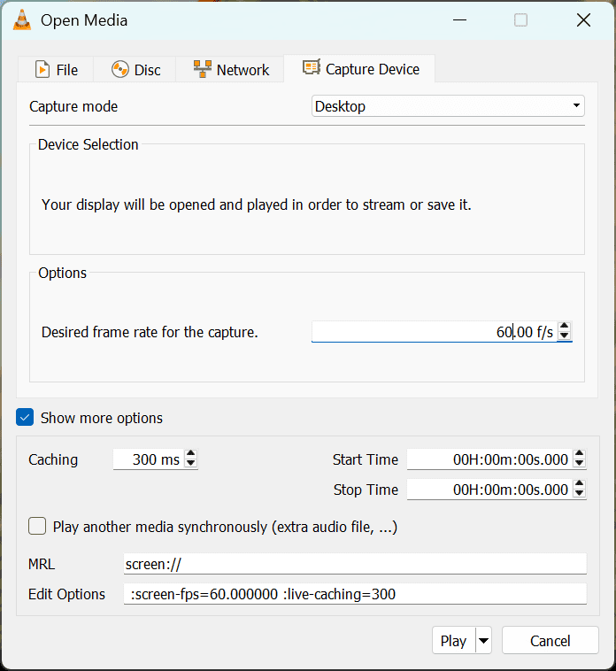Increase the Caching value with up arrow
This screenshot has height=671, width=616.
pos(190,454)
